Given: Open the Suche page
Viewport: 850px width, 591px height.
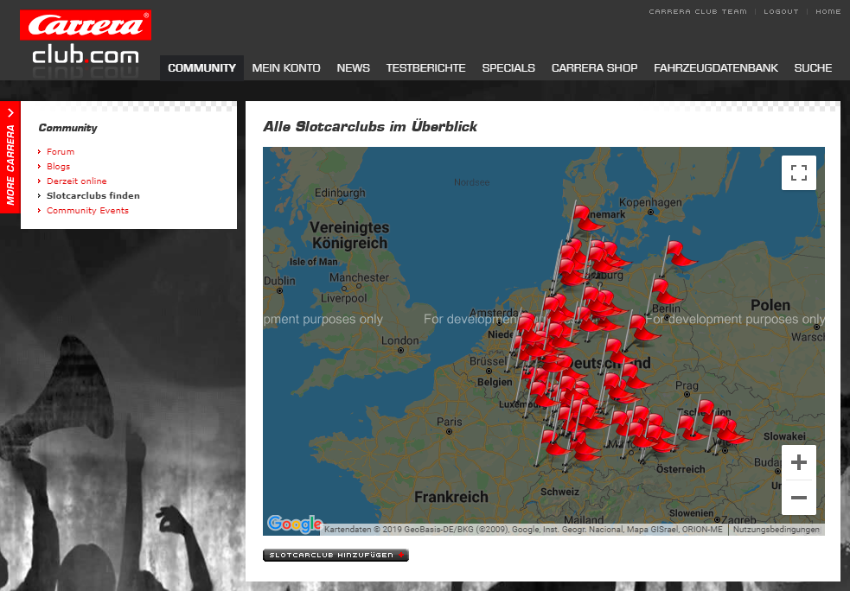Looking at the screenshot, I should 813,67.
